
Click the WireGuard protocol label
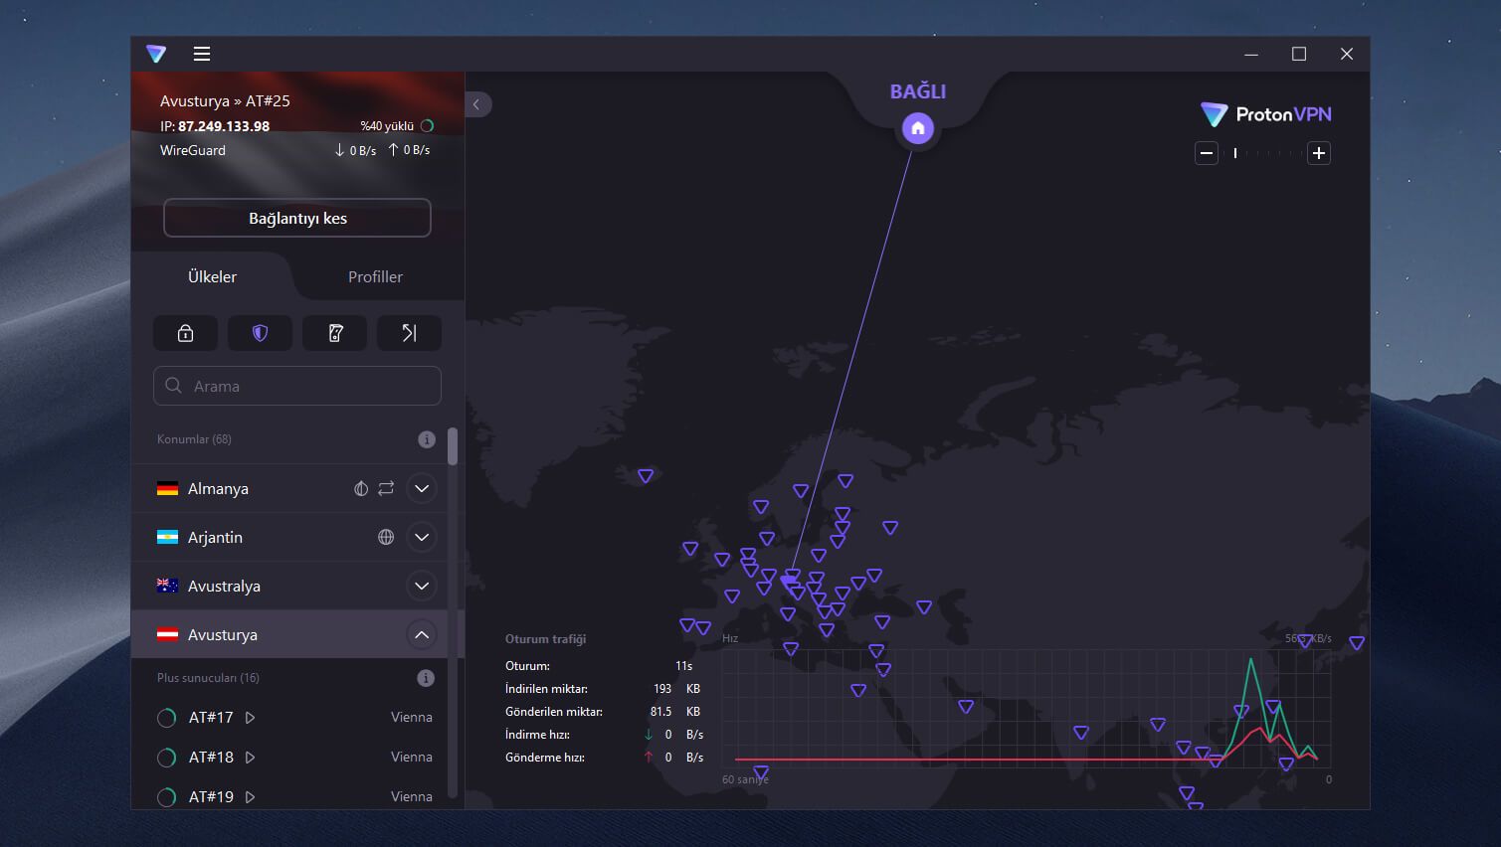193,150
